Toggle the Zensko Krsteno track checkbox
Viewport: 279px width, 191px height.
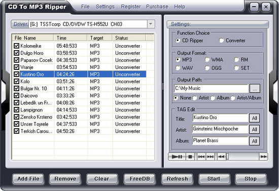(x=17, y=117)
